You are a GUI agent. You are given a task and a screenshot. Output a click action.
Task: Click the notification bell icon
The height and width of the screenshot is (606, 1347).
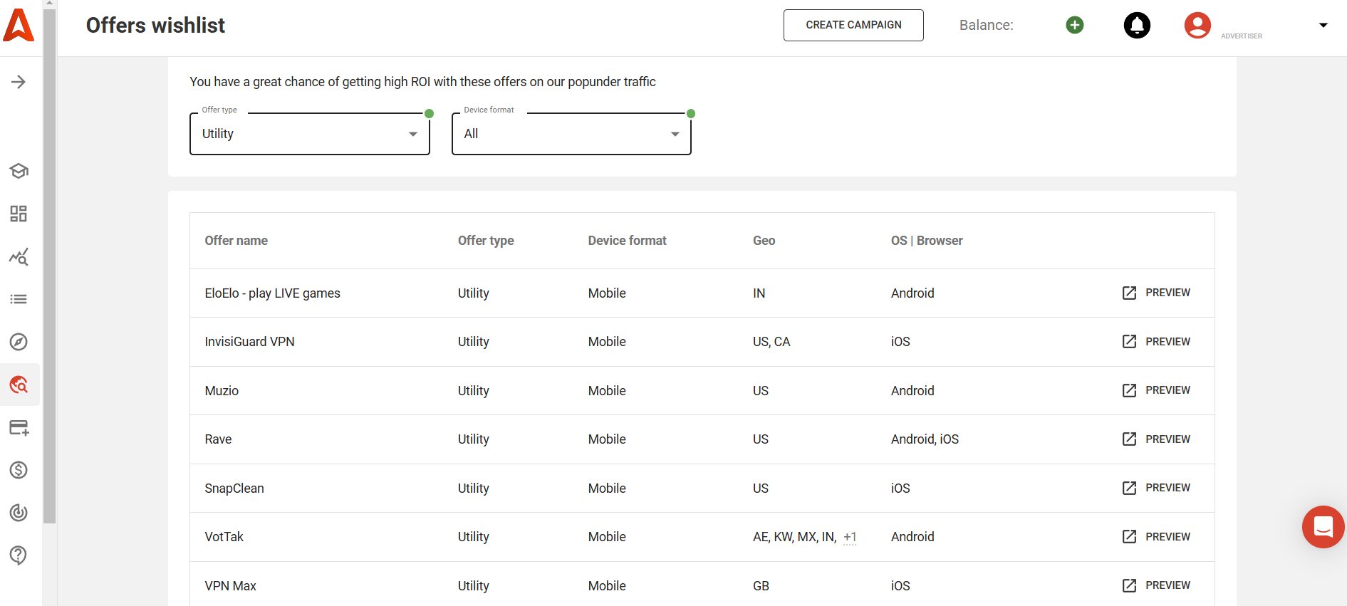1137,25
